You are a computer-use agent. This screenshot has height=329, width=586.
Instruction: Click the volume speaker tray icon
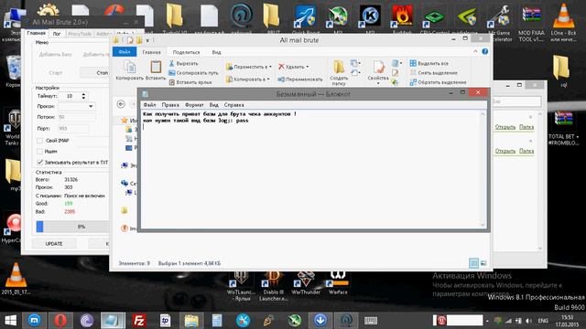(x=528, y=321)
